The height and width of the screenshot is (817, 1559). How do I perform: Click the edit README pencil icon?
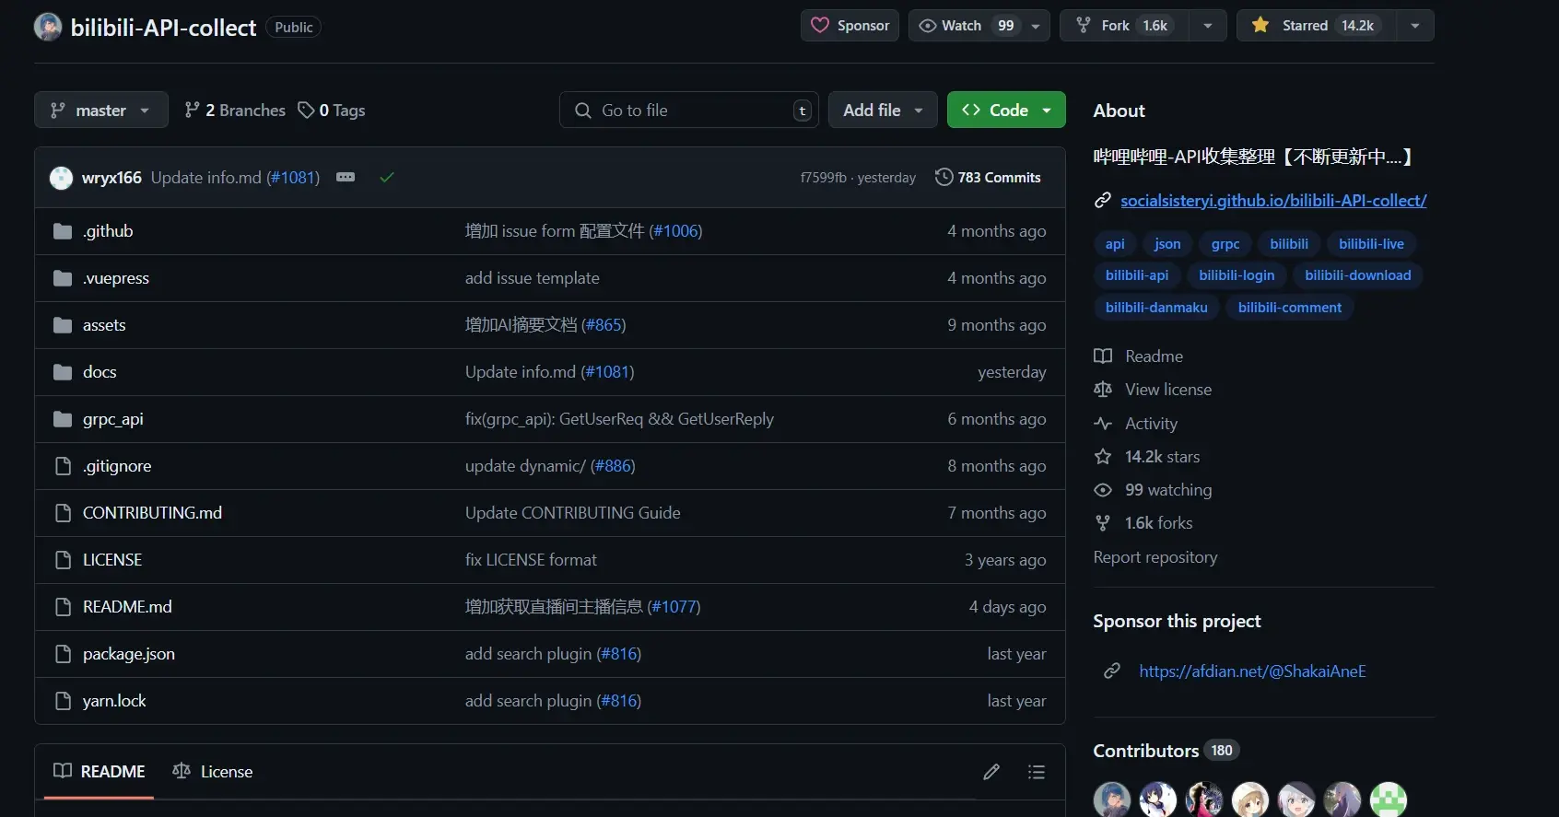click(991, 772)
